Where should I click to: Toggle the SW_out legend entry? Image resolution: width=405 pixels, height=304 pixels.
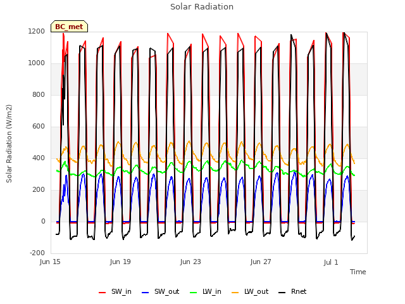click(160, 291)
